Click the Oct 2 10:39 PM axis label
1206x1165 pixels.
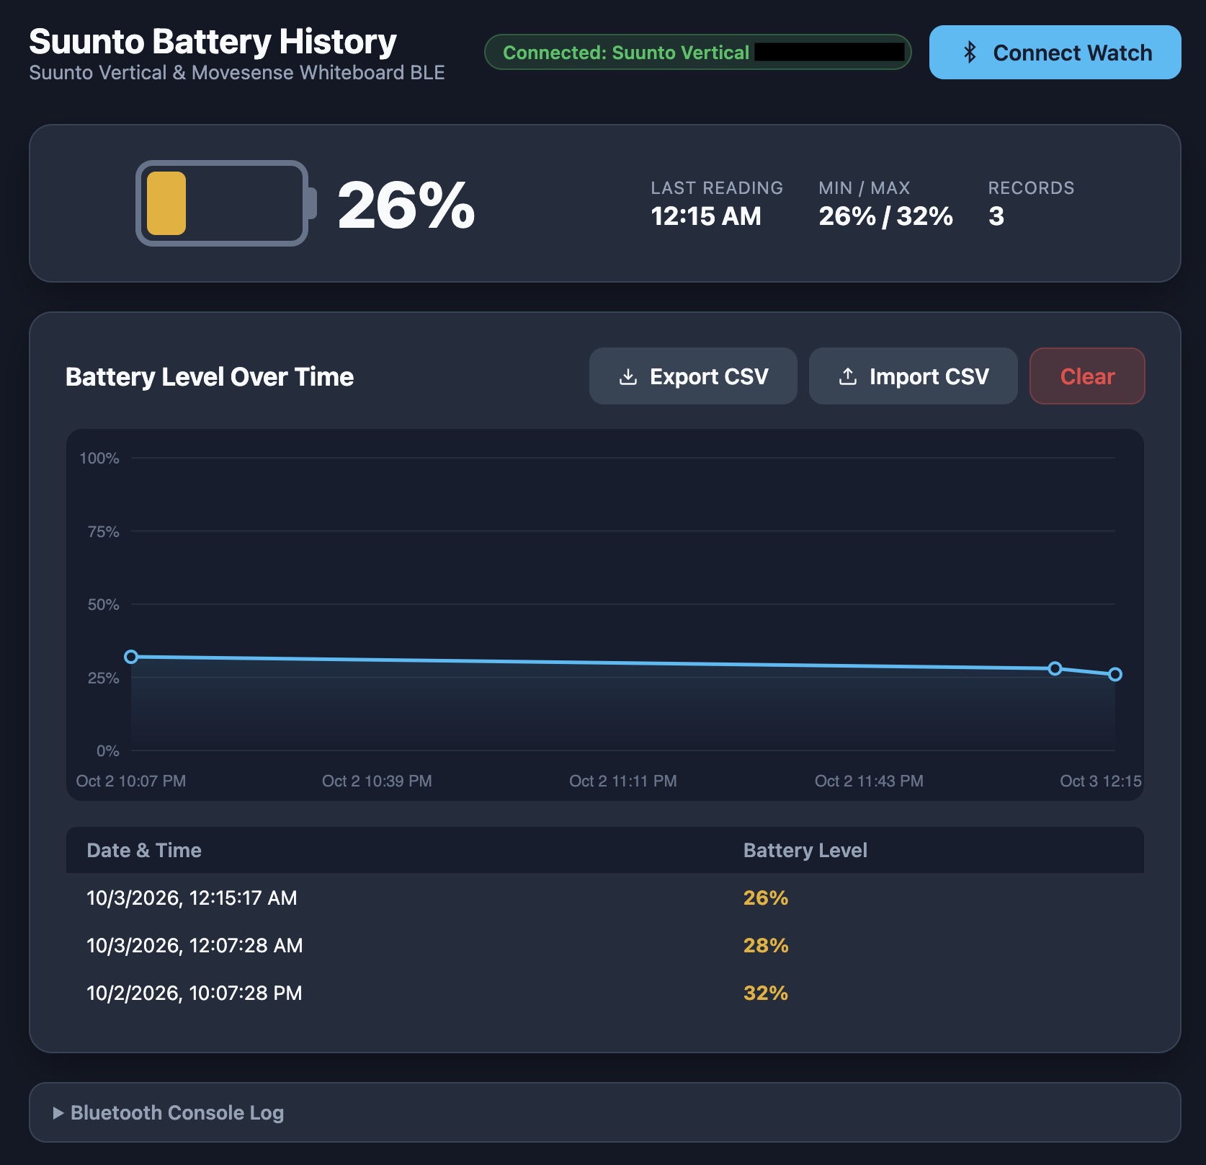[377, 781]
